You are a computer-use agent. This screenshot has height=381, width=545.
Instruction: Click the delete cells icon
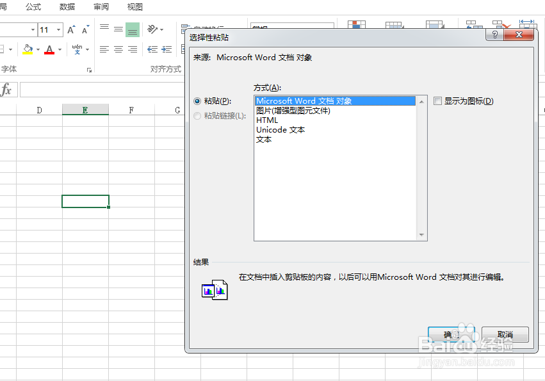click(x=501, y=24)
